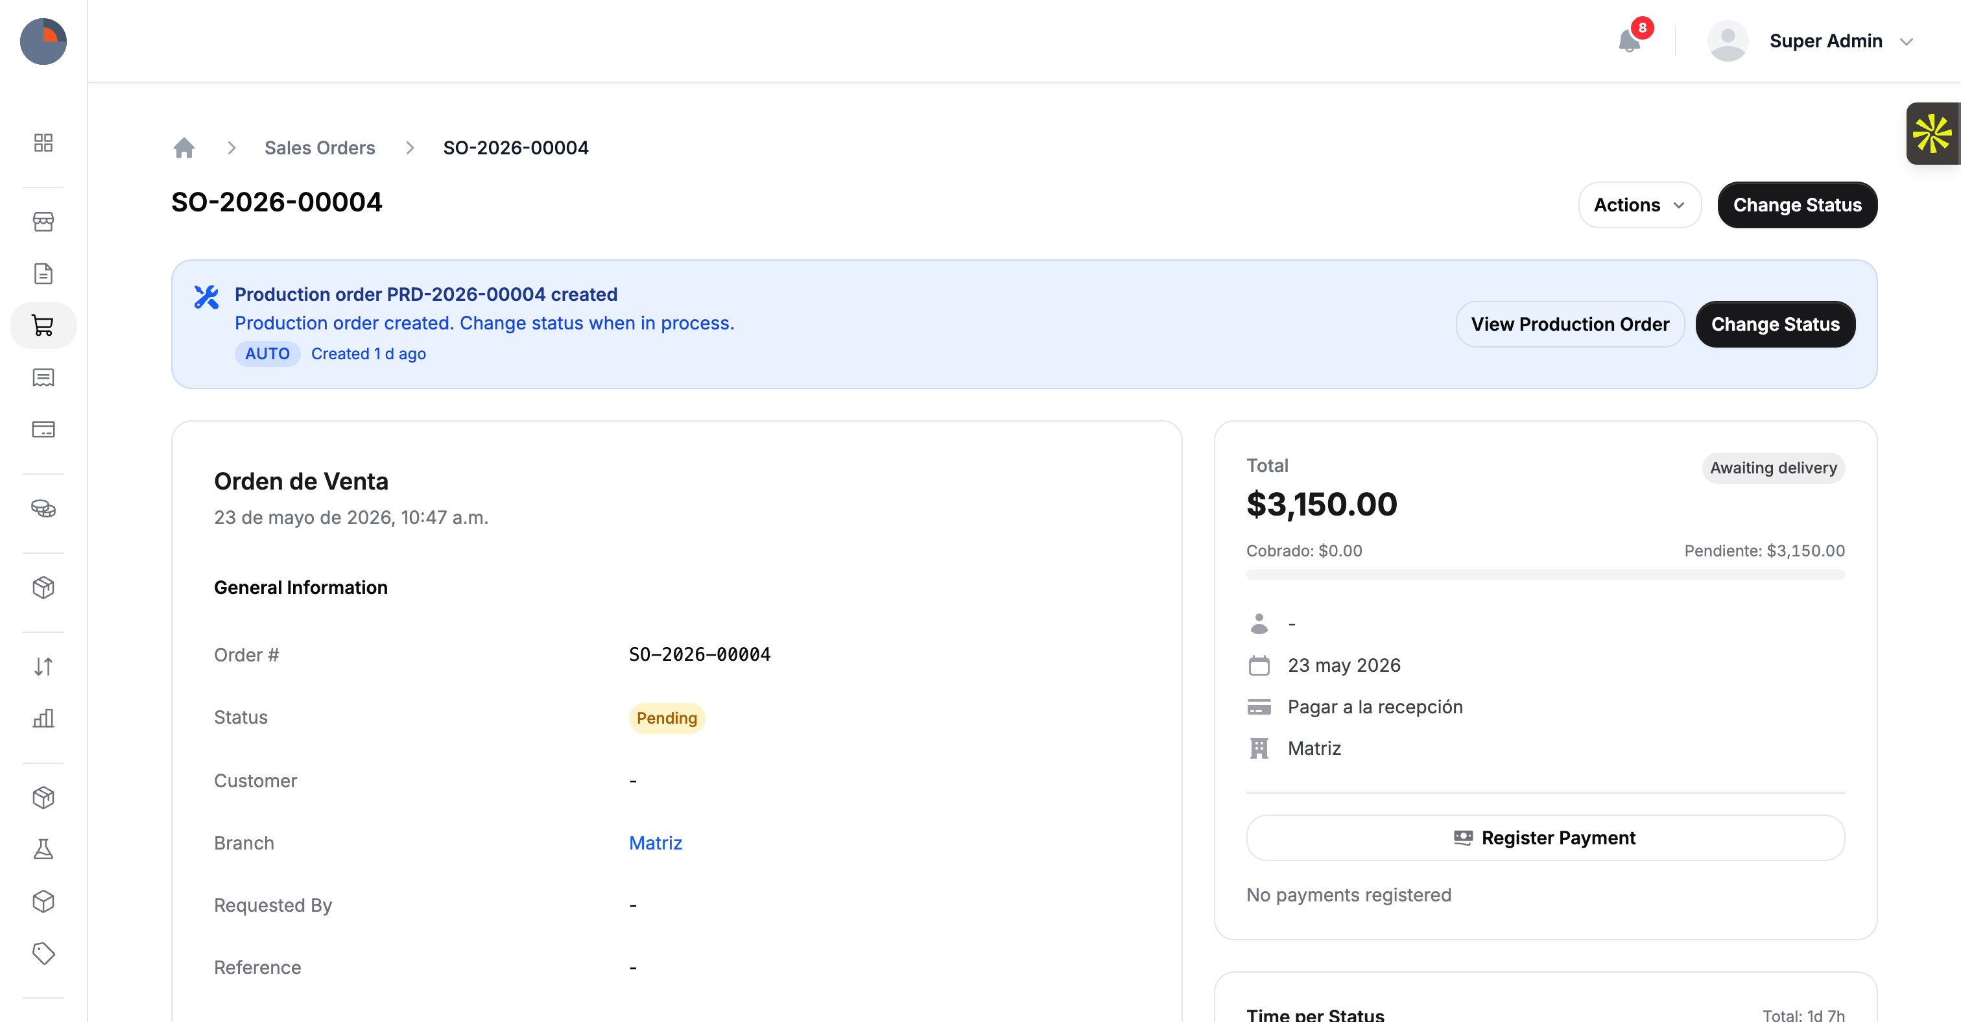Click 'Pagar a la recepción' payment term
The height and width of the screenshot is (1022, 1961).
click(x=1375, y=707)
